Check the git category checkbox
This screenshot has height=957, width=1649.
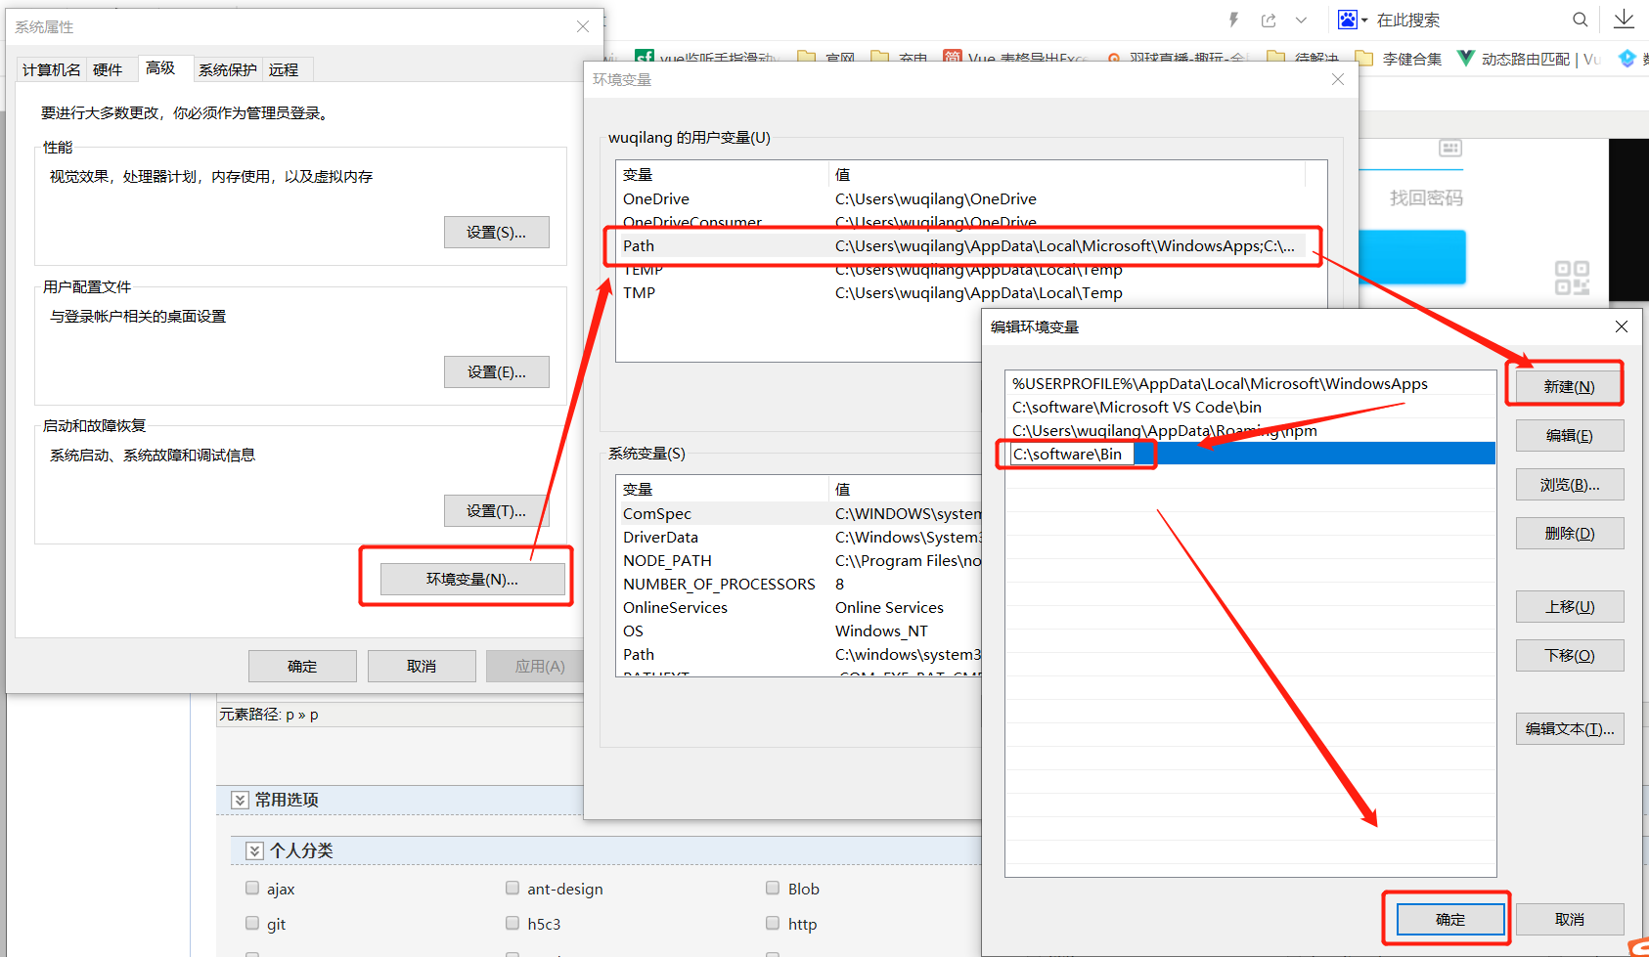click(252, 923)
